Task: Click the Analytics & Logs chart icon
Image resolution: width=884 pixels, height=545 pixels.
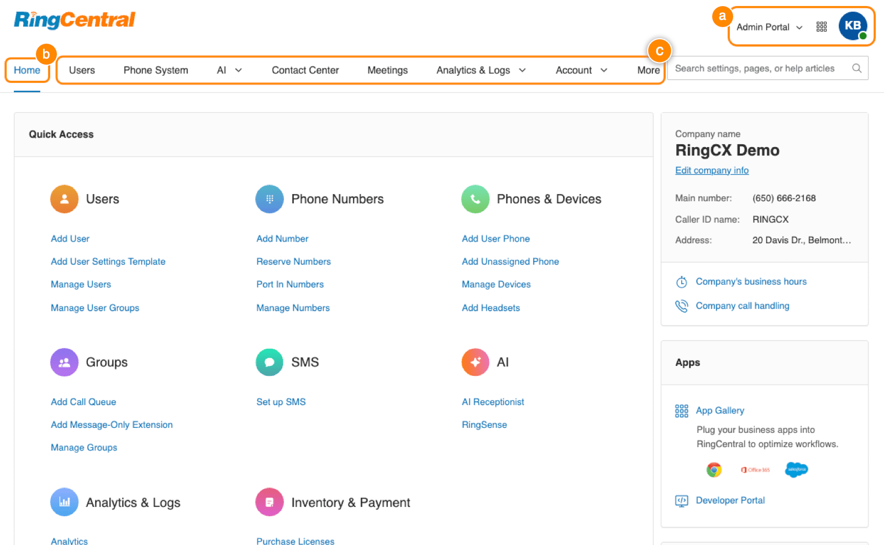Action: click(64, 502)
